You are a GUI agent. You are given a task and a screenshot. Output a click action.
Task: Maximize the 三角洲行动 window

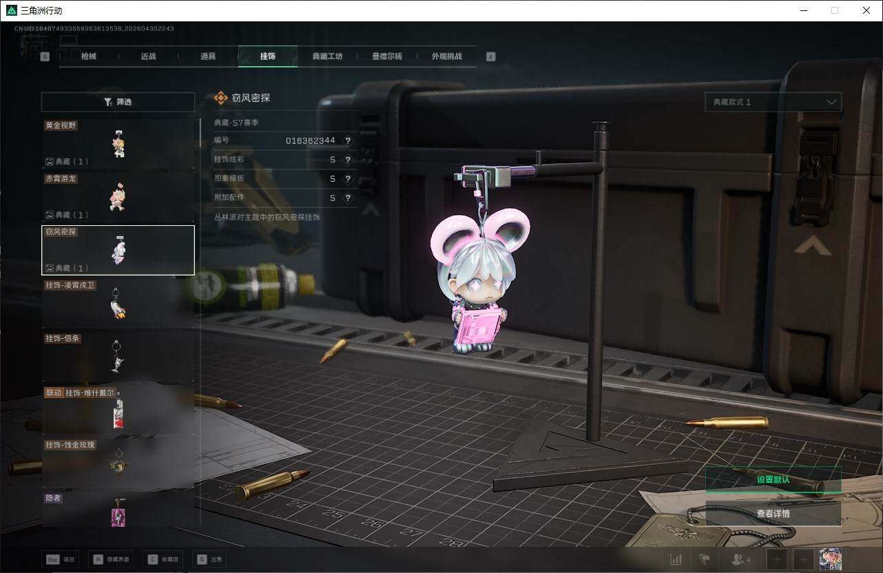(835, 10)
